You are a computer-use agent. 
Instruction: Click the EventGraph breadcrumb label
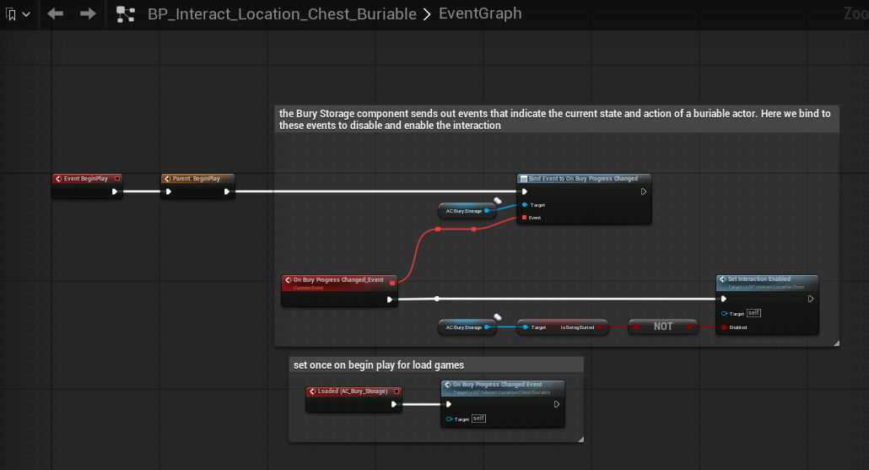point(480,14)
